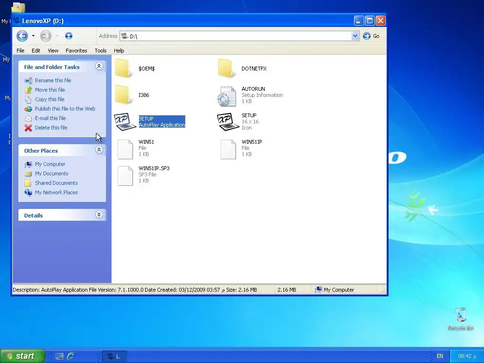Viewport: 484px width, 363px height.
Task: Click the I386 folder name
Action: pos(144,95)
